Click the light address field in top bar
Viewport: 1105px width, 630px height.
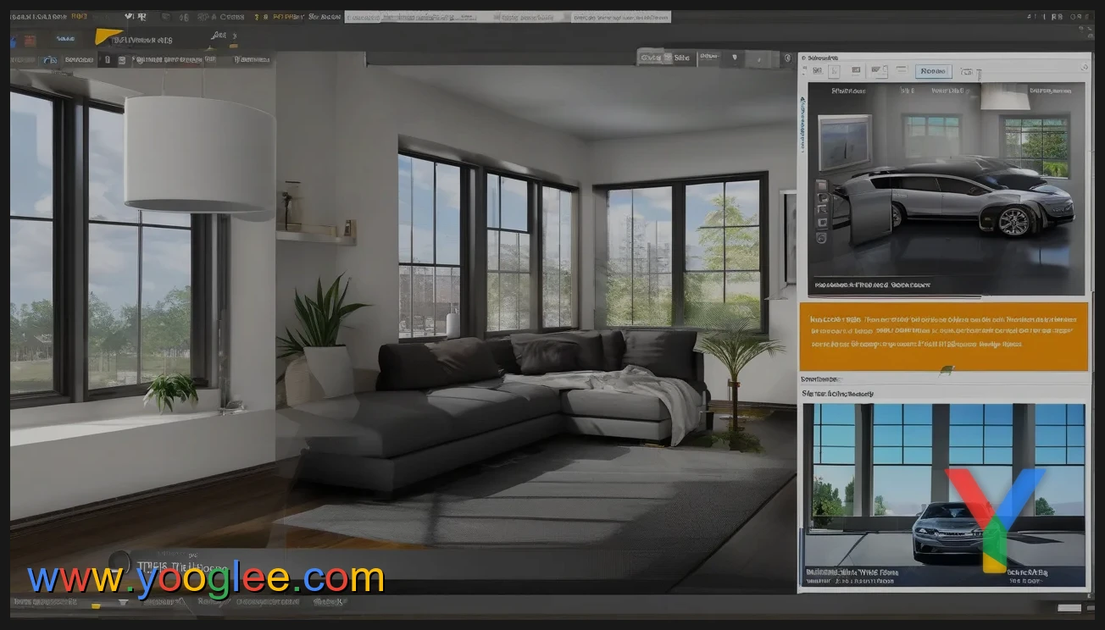coord(507,17)
